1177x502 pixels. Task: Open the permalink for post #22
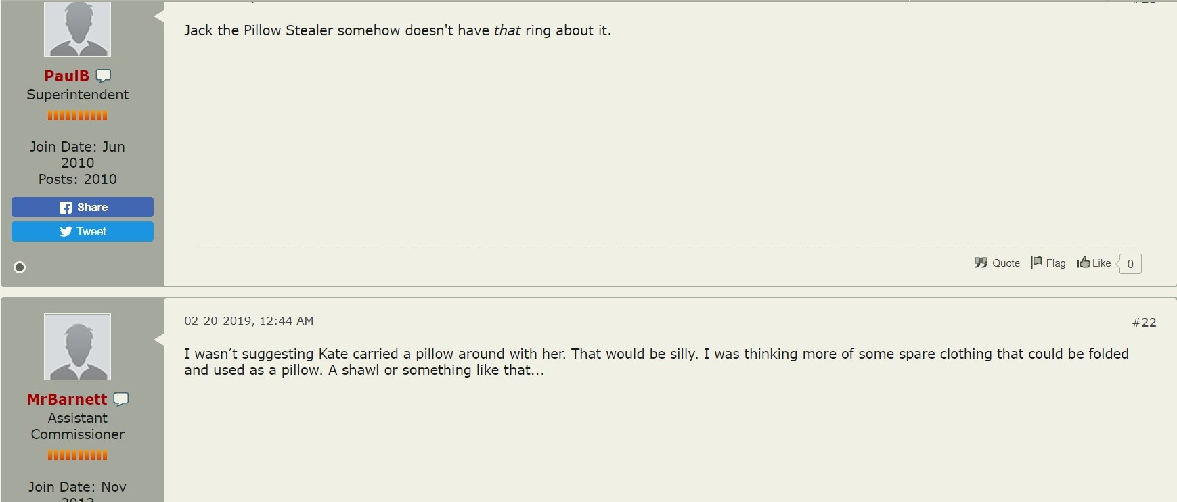point(1144,323)
